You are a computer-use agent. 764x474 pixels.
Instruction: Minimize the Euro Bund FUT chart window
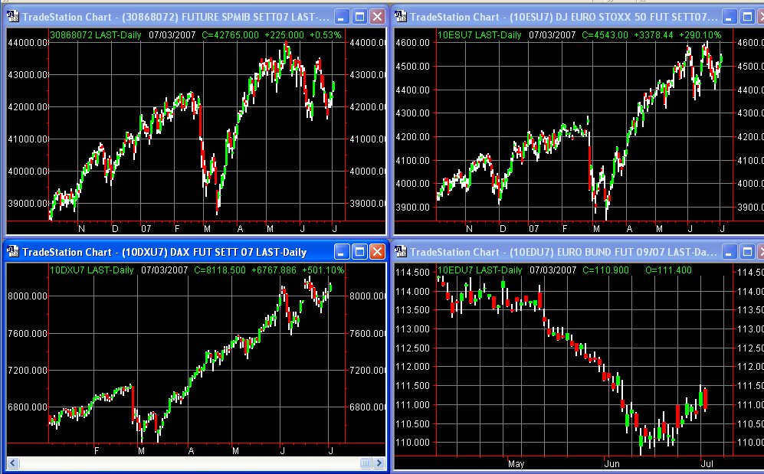(x=730, y=252)
